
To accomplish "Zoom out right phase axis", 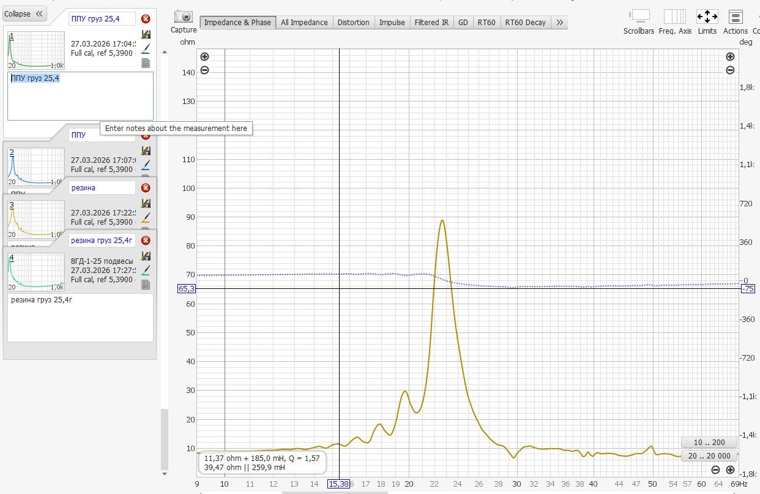I will point(730,70).
